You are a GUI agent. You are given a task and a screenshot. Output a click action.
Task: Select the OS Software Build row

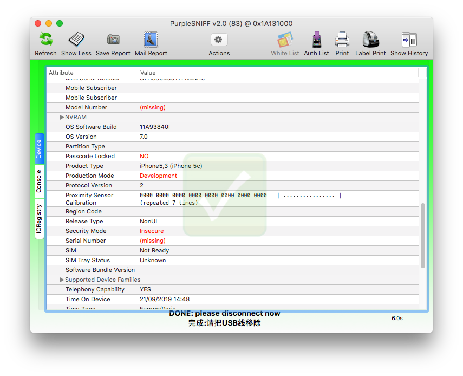tap(233, 127)
